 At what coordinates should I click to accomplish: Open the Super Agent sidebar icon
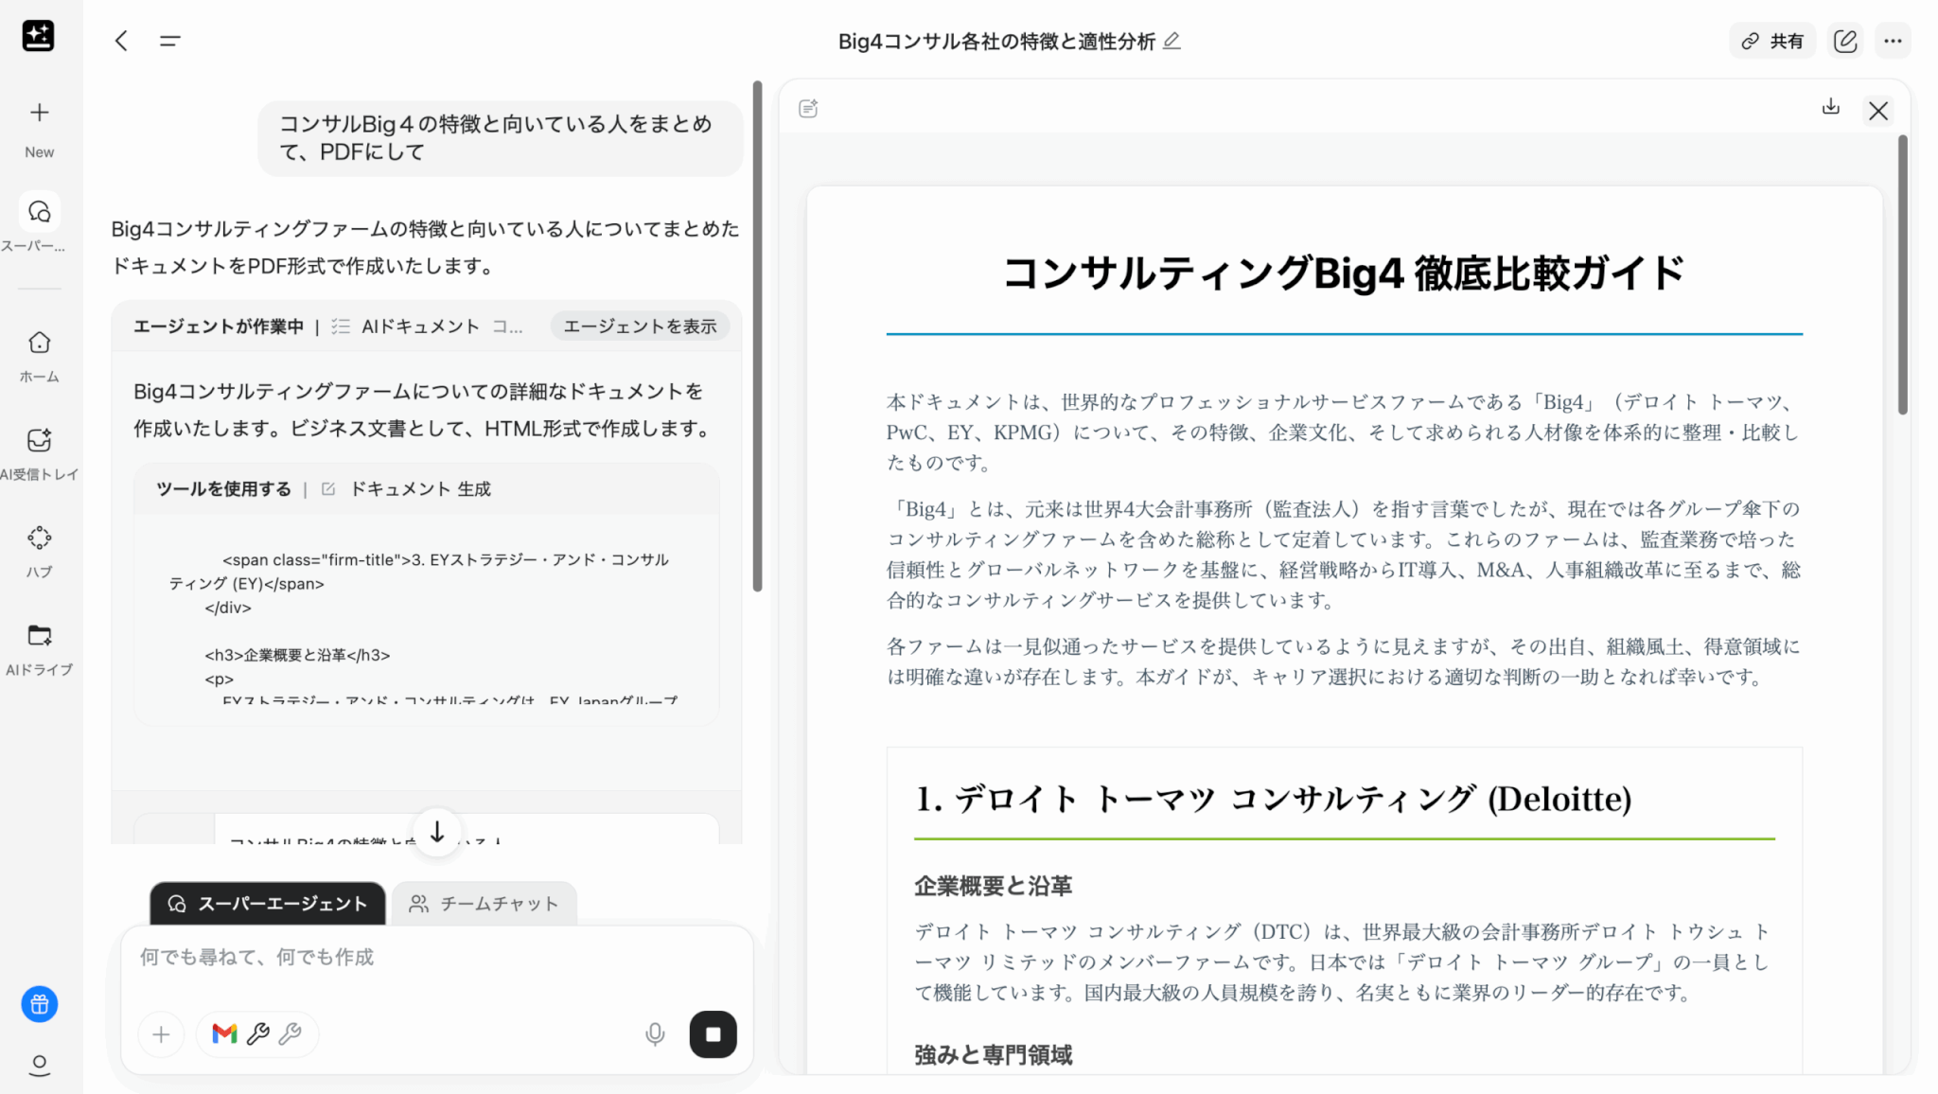click(39, 212)
